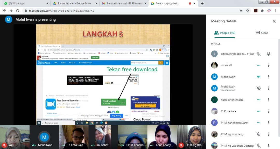The height and width of the screenshot is (149, 280).
Task: Switch to the Chat tab
Action: tap(262, 33)
